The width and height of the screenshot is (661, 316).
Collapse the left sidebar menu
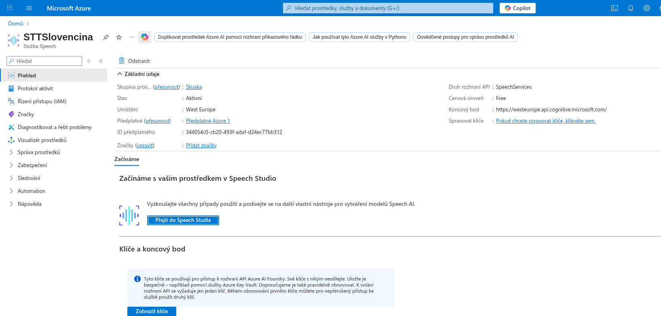point(101,61)
